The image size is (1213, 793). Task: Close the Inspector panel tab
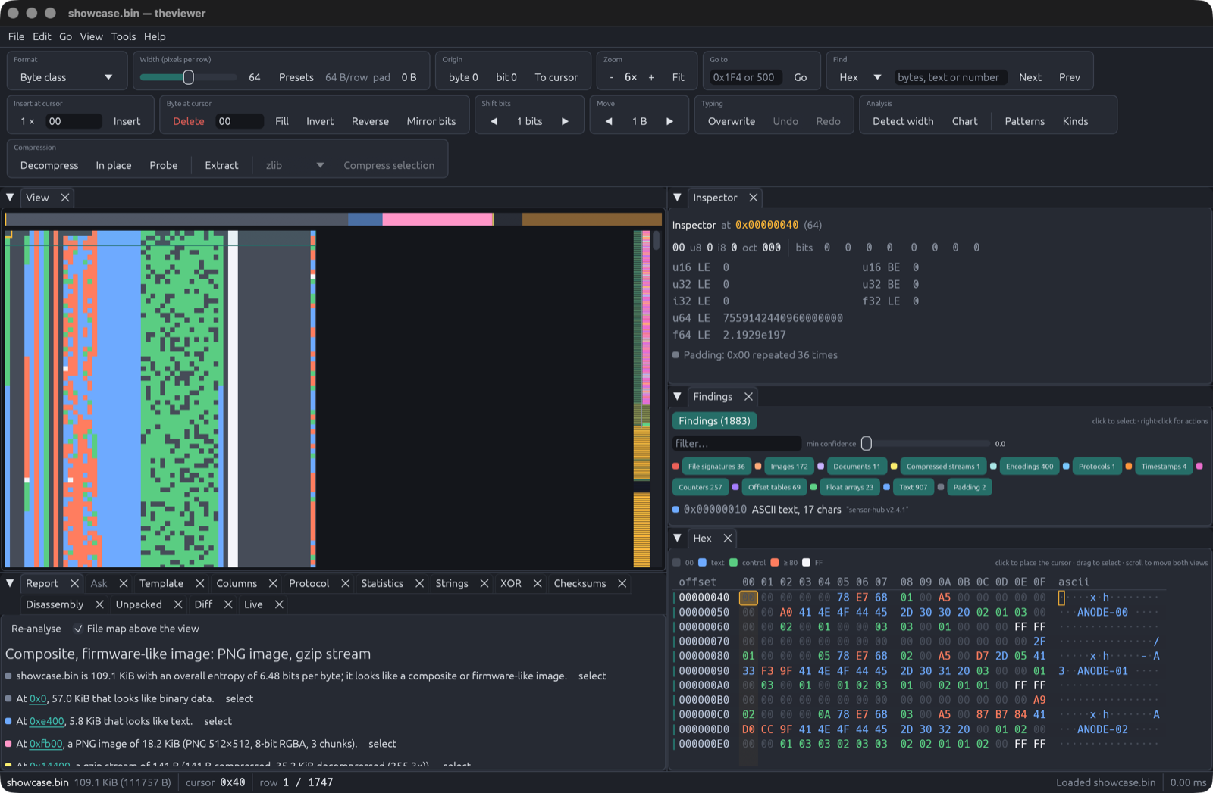[x=754, y=198]
